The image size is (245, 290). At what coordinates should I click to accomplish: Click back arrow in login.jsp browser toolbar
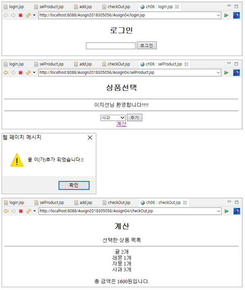6,15
